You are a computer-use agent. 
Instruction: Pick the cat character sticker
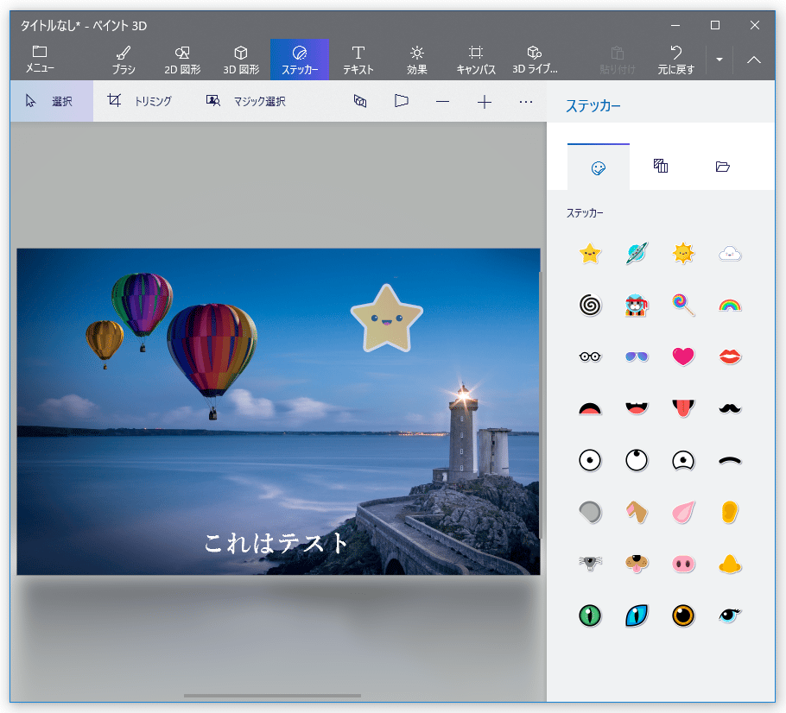tap(637, 306)
